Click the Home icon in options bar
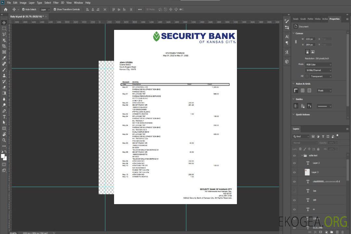 pyautogui.click(x=6, y=9)
